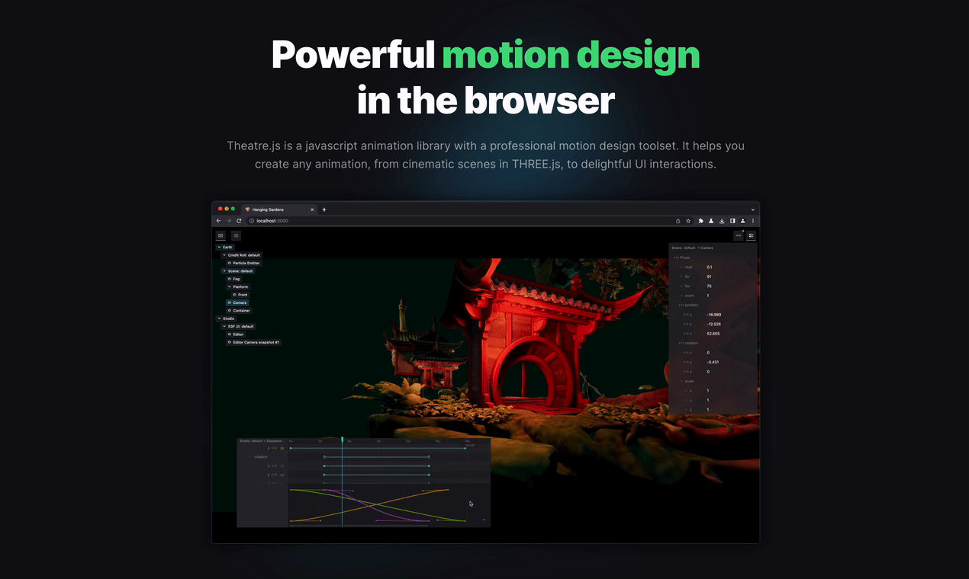Click keyframe nav icon beside position z
The image size is (969, 579).
(x=686, y=334)
